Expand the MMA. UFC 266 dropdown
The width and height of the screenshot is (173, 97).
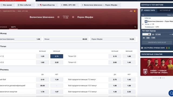click(x=77, y=5)
